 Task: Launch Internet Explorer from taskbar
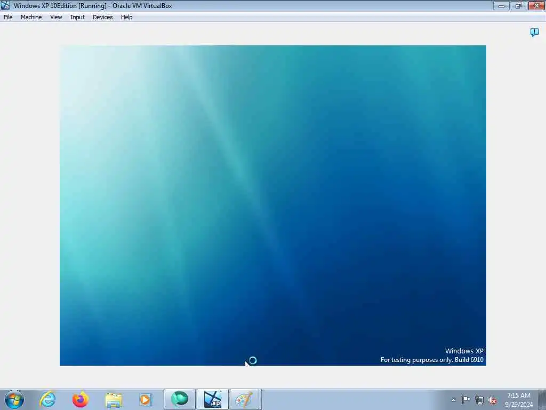pos(47,399)
